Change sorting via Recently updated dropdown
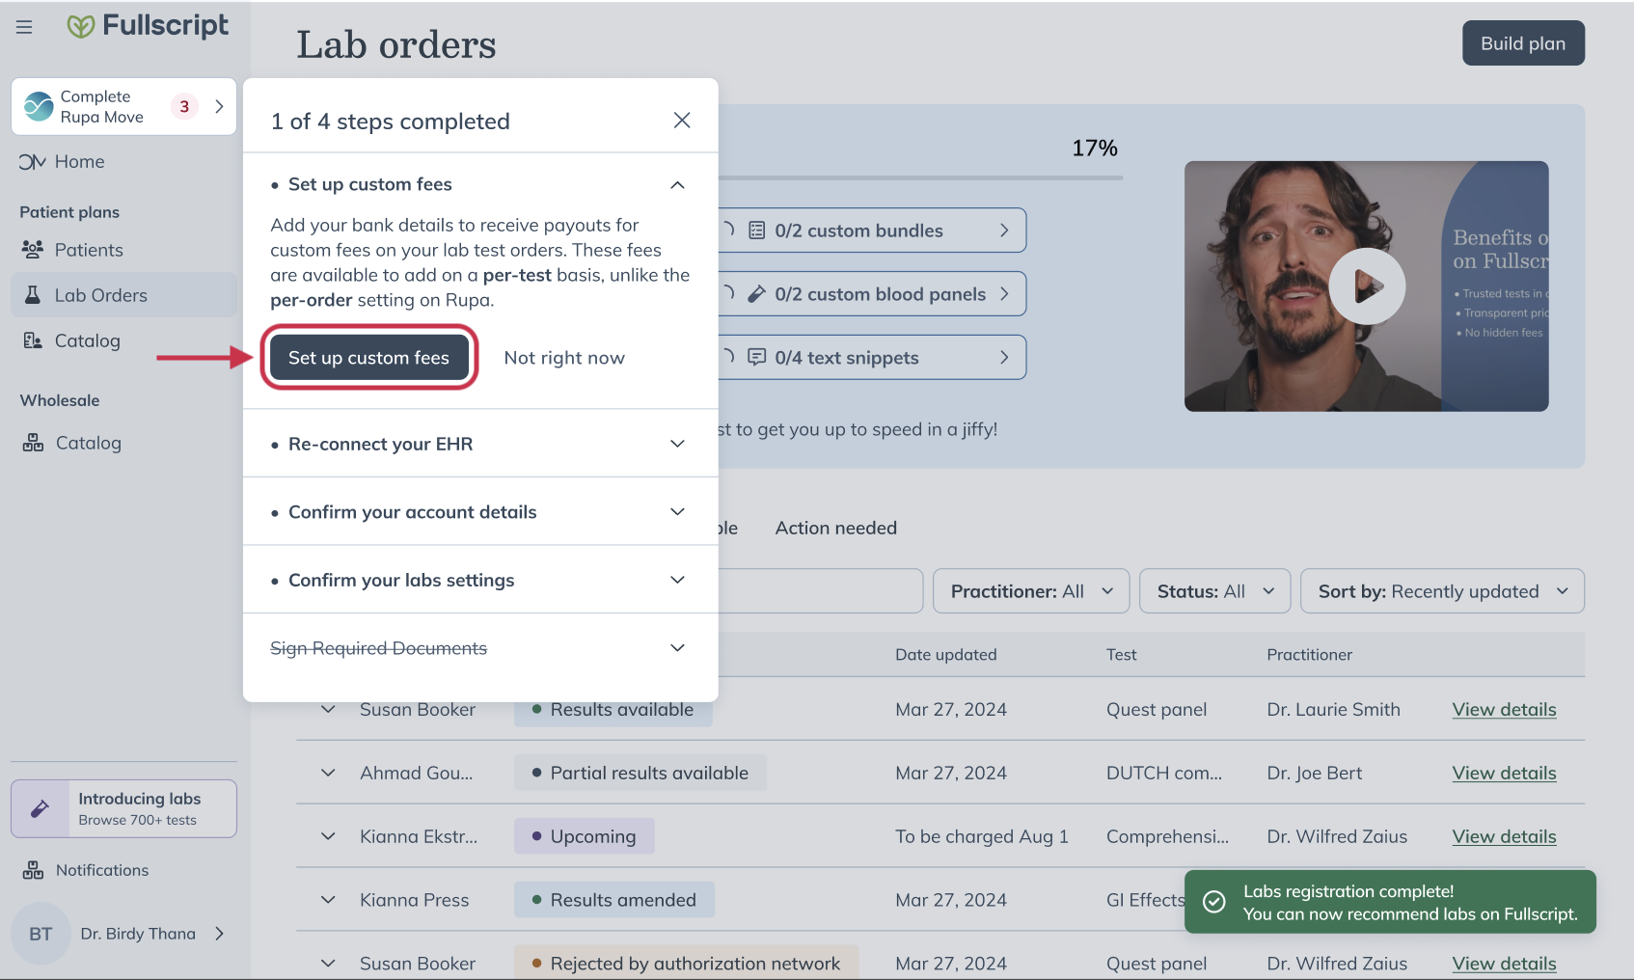This screenshot has width=1634, height=980. click(x=1441, y=590)
